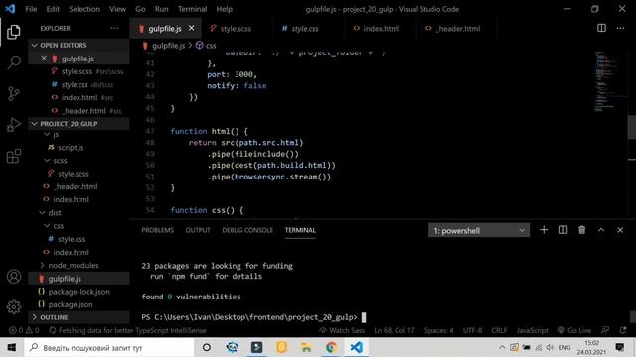Open the terminal selector dropdown powershell
Screen dimensions: 636x357
[479, 230]
